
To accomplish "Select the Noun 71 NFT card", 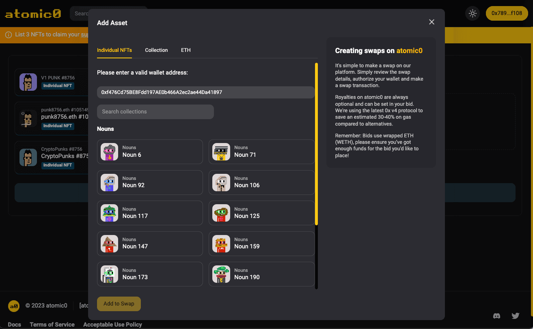I will click(261, 152).
